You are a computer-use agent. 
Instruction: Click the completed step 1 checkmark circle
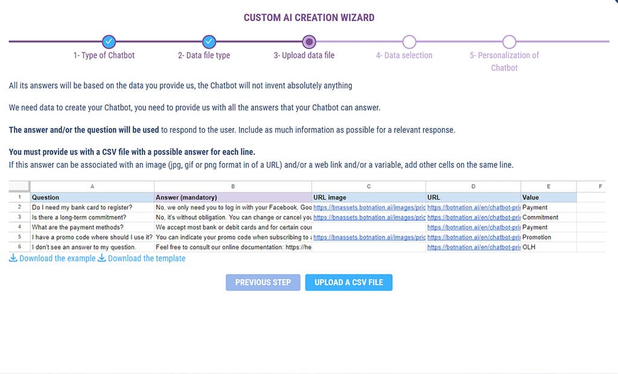click(x=109, y=42)
